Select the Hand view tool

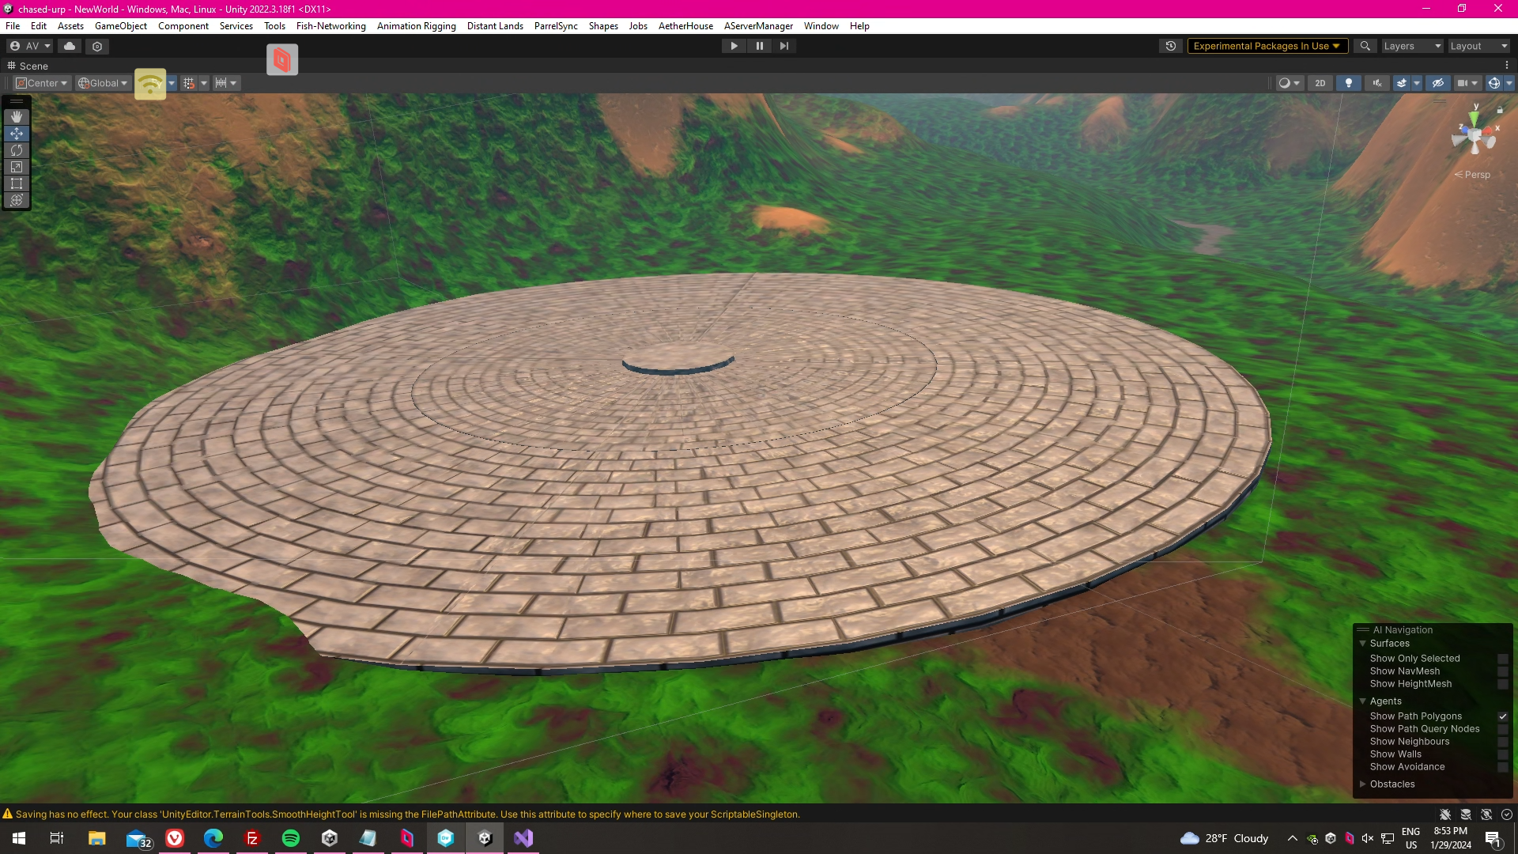click(17, 117)
